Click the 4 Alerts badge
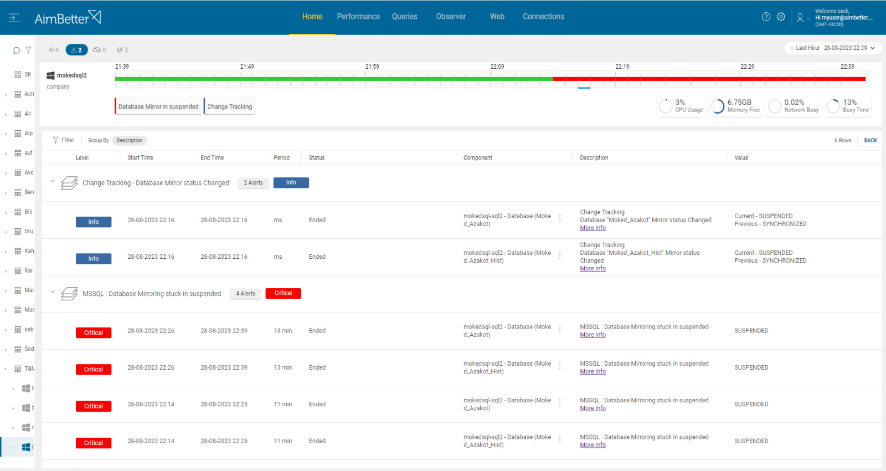Image resolution: width=886 pixels, height=471 pixels. coord(246,294)
